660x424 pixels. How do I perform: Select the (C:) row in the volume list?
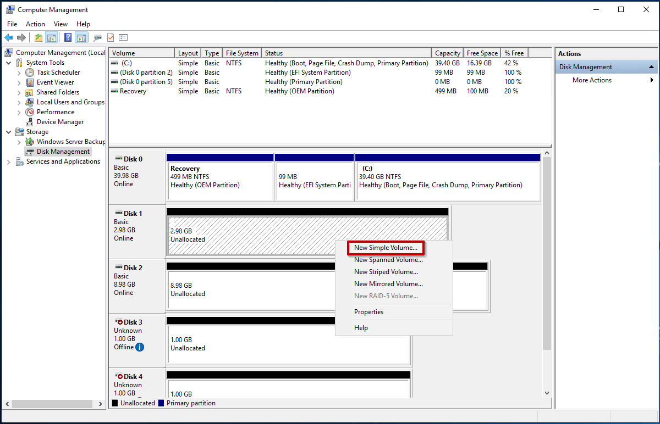[141, 63]
